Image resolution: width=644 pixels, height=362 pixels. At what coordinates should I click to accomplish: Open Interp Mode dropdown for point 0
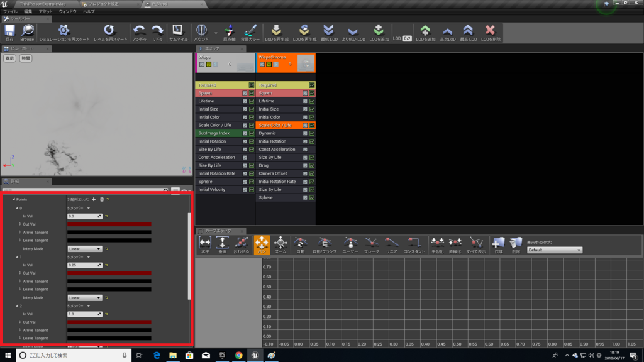[85, 249]
